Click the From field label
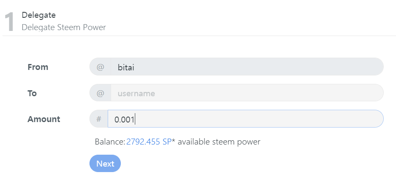 pyautogui.click(x=38, y=67)
